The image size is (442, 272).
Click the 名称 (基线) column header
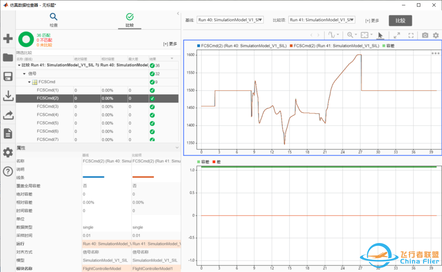25,59
